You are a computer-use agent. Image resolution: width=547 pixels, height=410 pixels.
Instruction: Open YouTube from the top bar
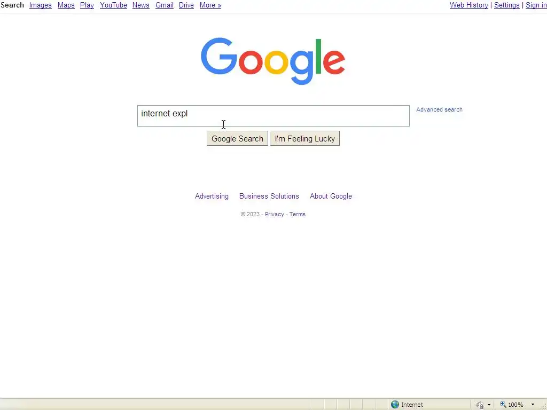(113, 5)
